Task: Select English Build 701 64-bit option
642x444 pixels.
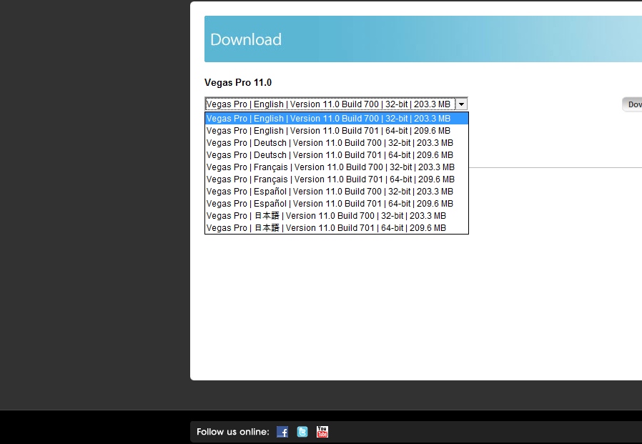Action: [337, 131]
